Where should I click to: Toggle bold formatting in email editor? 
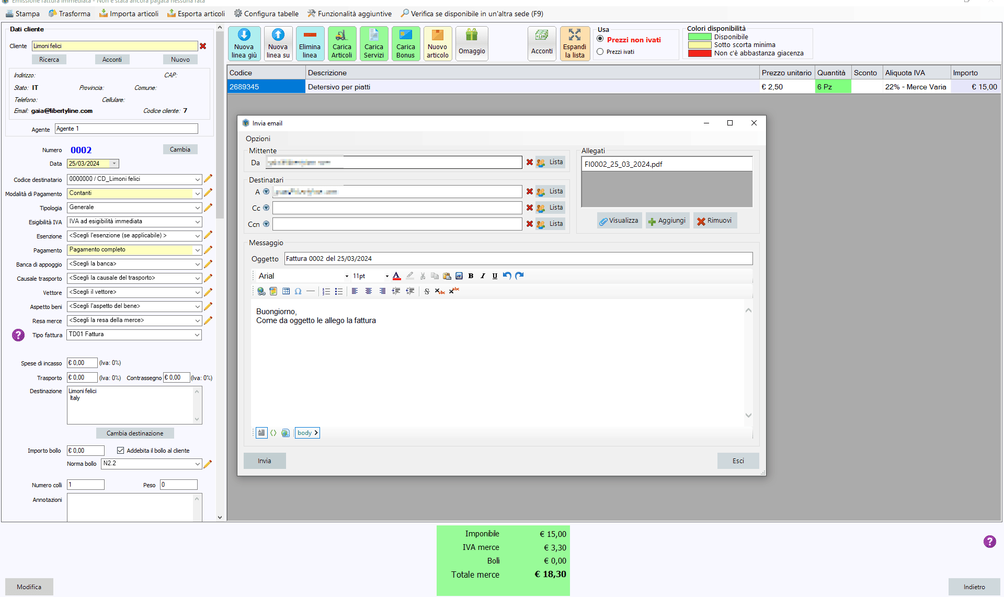click(471, 276)
